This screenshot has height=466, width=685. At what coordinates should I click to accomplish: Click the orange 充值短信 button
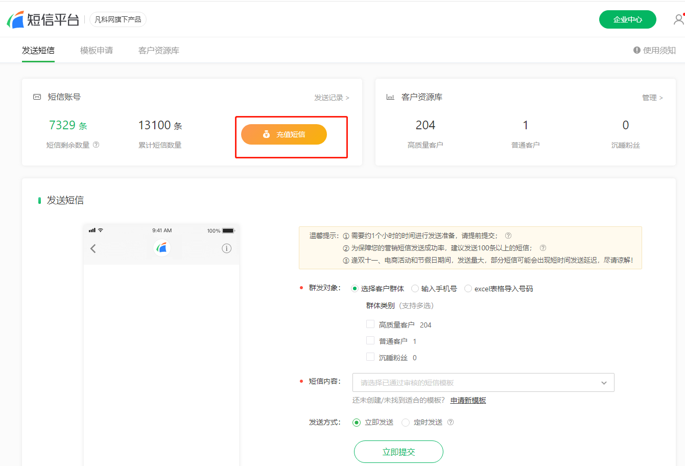coord(284,134)
